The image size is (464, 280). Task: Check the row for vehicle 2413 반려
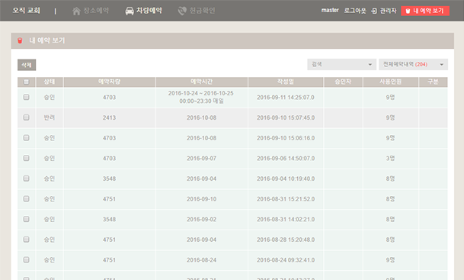[27, 117]
